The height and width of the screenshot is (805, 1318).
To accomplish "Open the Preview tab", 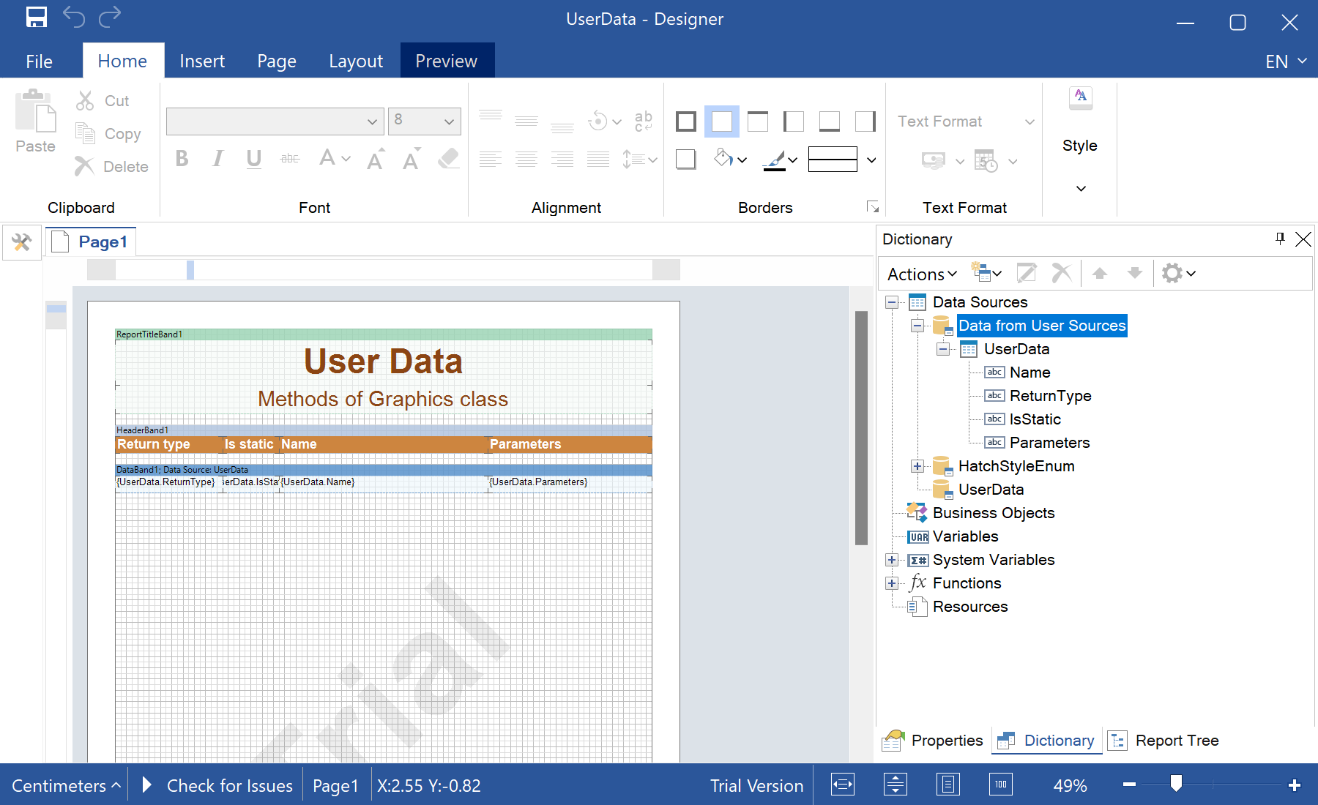I will click(447, 61).
